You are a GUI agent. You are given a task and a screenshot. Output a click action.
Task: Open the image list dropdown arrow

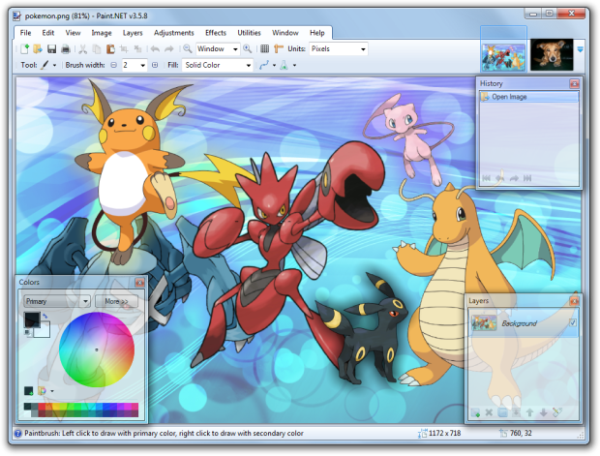pyautogui.click(x=580, y=49)
